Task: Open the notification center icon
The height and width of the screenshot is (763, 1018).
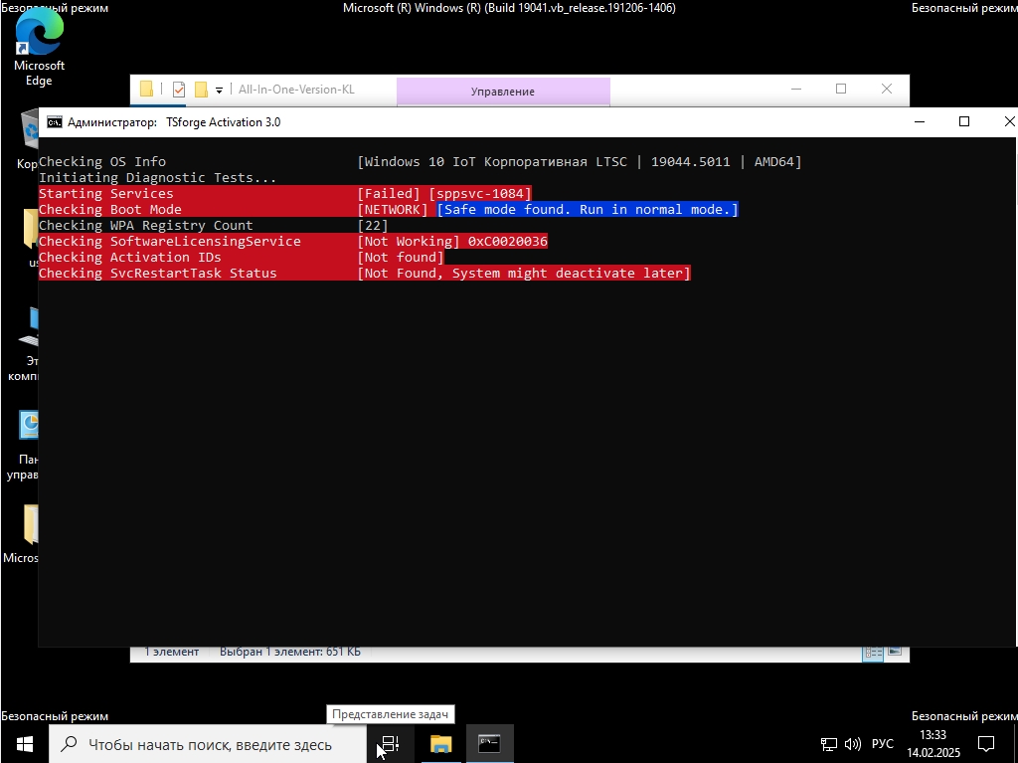Action: [x=986, y=744]
